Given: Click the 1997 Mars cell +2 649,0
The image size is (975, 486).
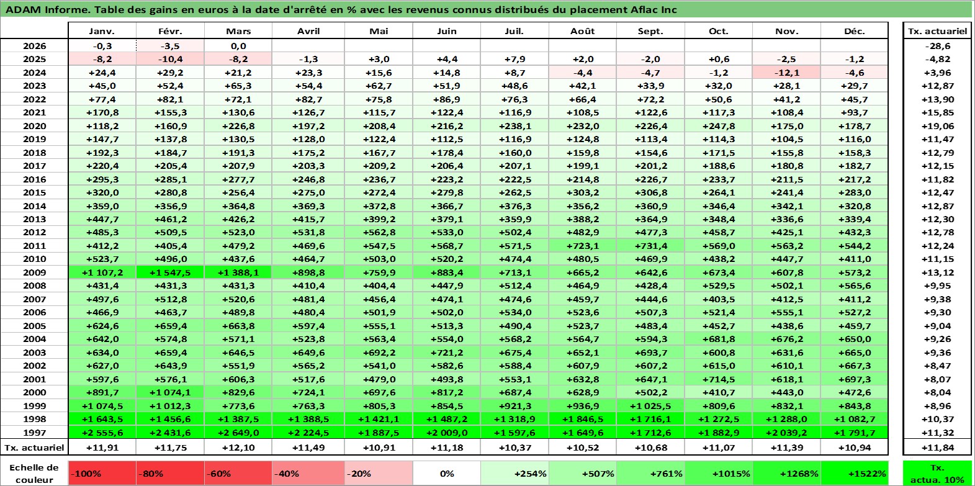Looking at the screenshot, I should coord(238,433).
